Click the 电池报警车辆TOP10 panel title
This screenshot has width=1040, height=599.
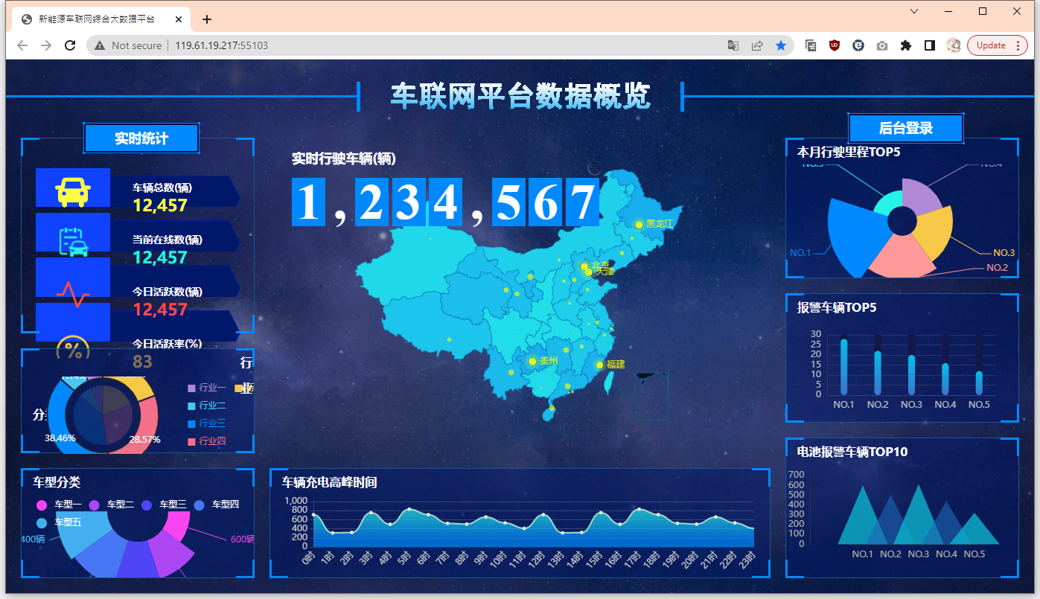[x=852, y=452]
